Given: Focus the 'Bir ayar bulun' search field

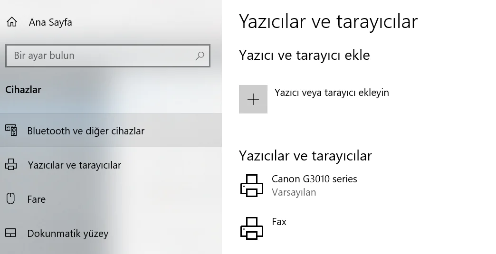Looking at the screenshot, I should [x=100, y=56].
